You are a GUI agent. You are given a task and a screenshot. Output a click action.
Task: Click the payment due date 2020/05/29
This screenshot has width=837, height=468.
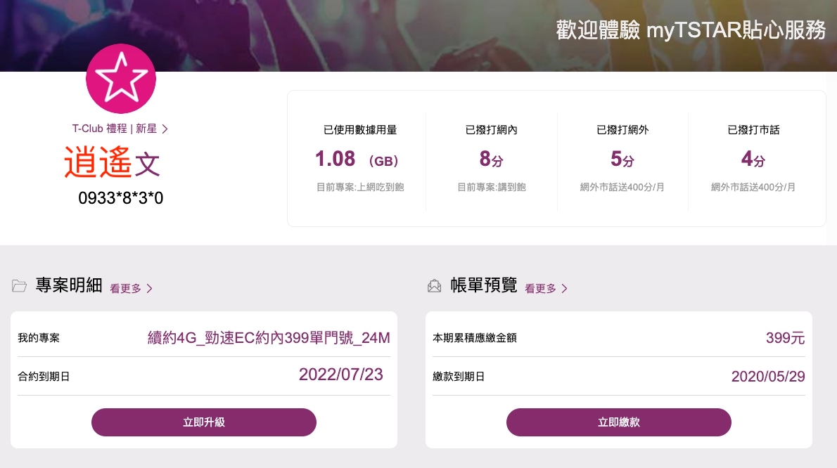(768, 377)
